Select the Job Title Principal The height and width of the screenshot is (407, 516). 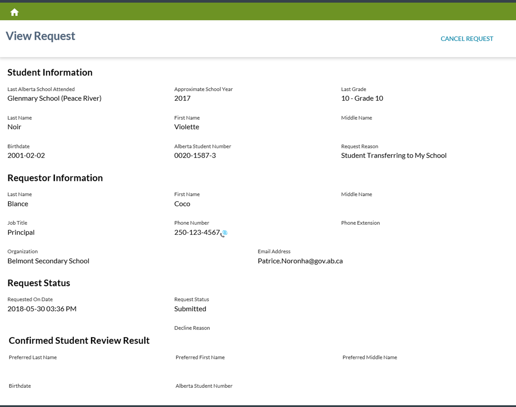pyautogui.click(x=21, y=232)
